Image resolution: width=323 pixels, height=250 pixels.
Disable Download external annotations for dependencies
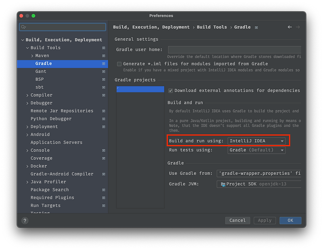(x=170, y=90)
